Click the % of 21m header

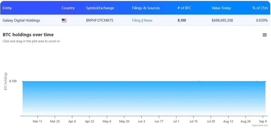260,8
